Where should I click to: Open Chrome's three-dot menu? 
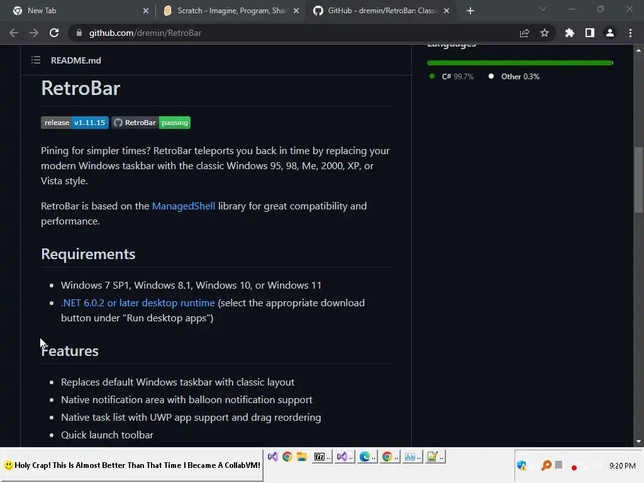coord(630,33)
